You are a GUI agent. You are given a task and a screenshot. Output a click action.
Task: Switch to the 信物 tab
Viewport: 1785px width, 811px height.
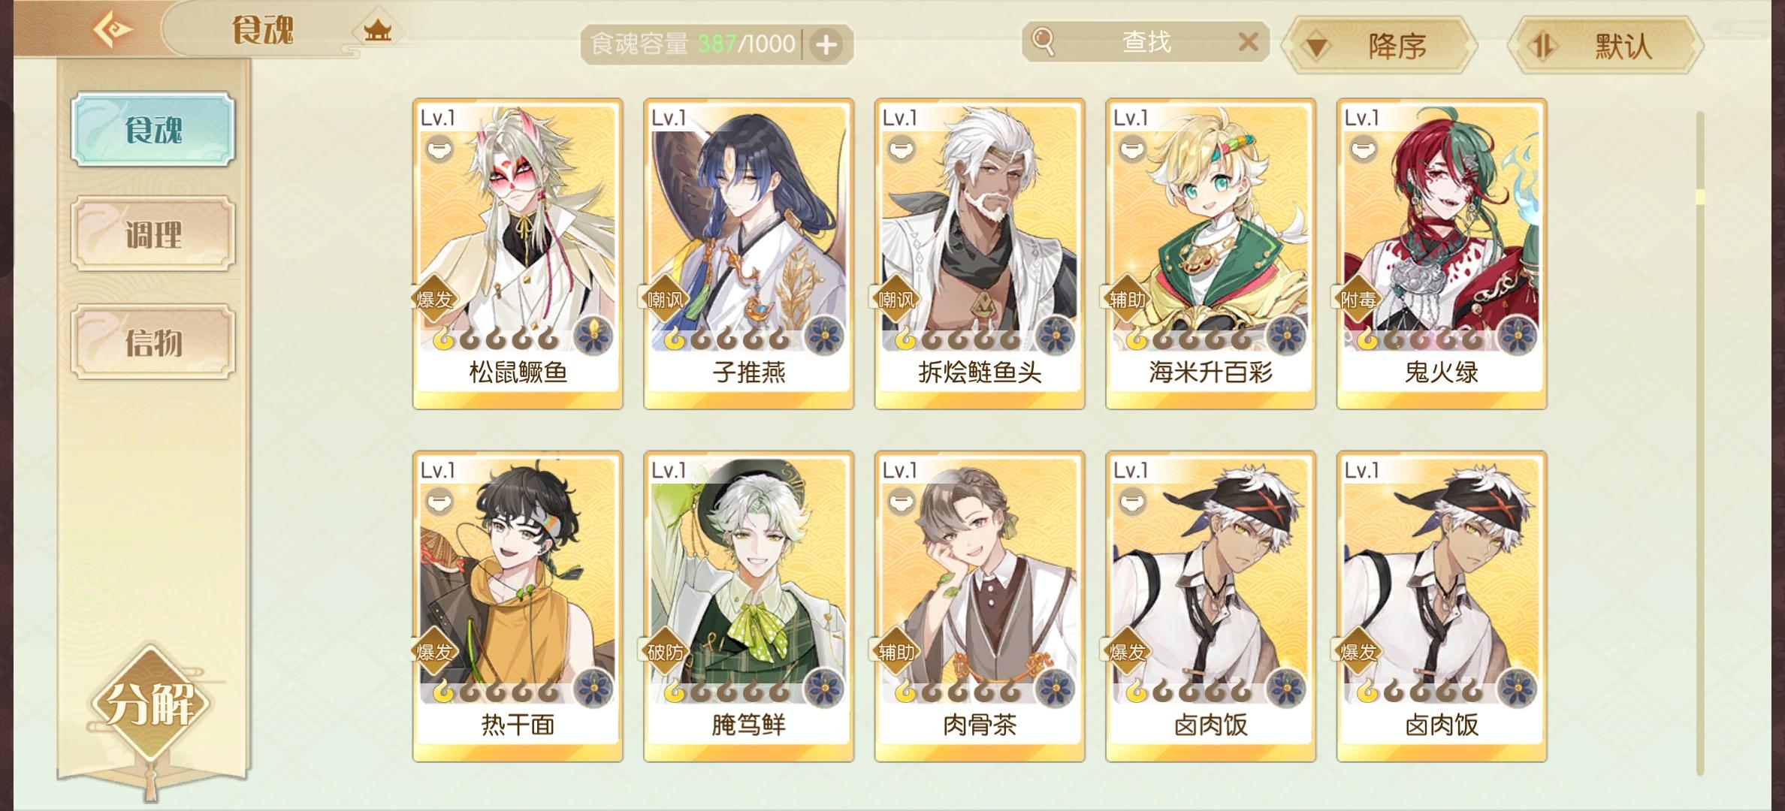[x=153, y=342]
